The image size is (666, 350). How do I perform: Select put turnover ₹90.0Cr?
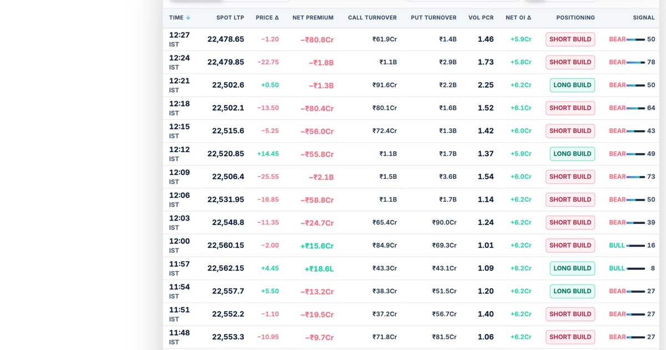445,222
